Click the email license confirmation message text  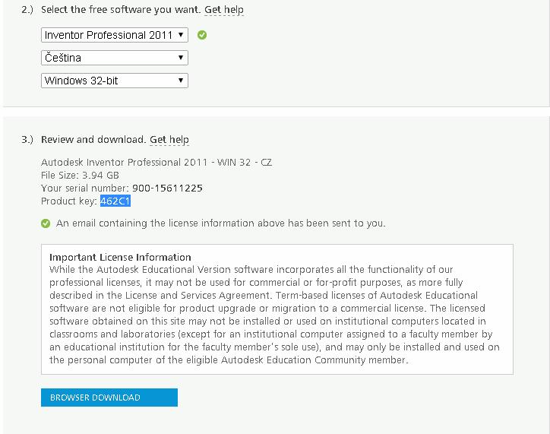click(220, 223)
